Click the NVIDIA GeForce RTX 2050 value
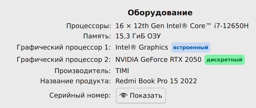 [158, 60]
